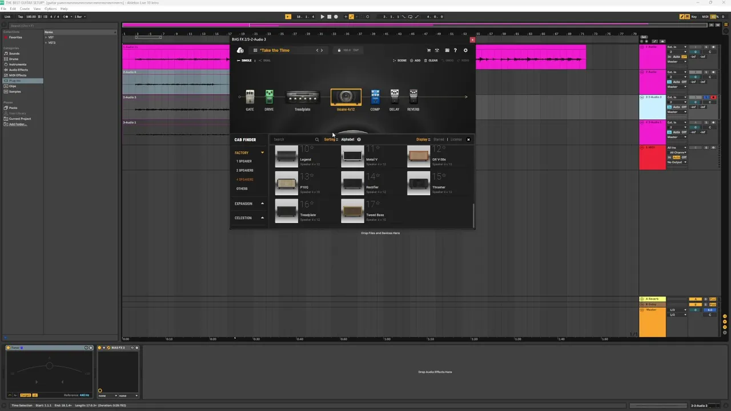Expand the CELESTION category
The image size is (731, 411).
263,217
